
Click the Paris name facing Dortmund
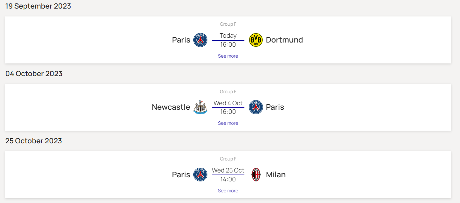click(x=181, y=40)
